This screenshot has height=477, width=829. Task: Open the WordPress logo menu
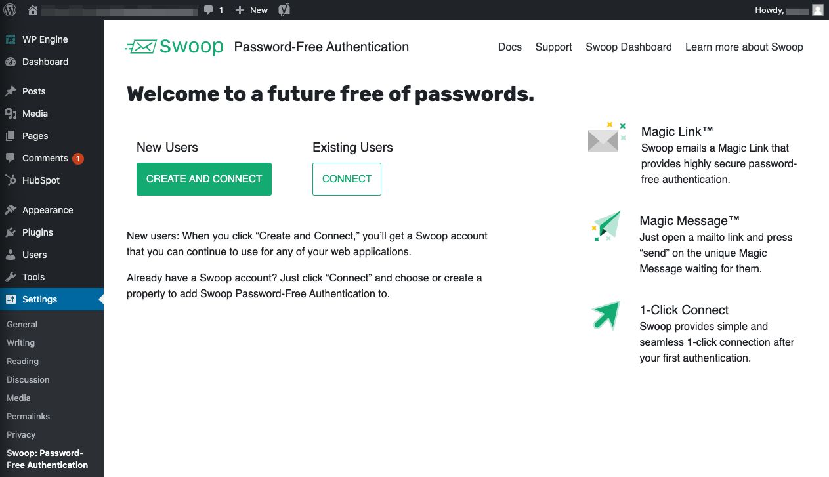click(11, 10)
